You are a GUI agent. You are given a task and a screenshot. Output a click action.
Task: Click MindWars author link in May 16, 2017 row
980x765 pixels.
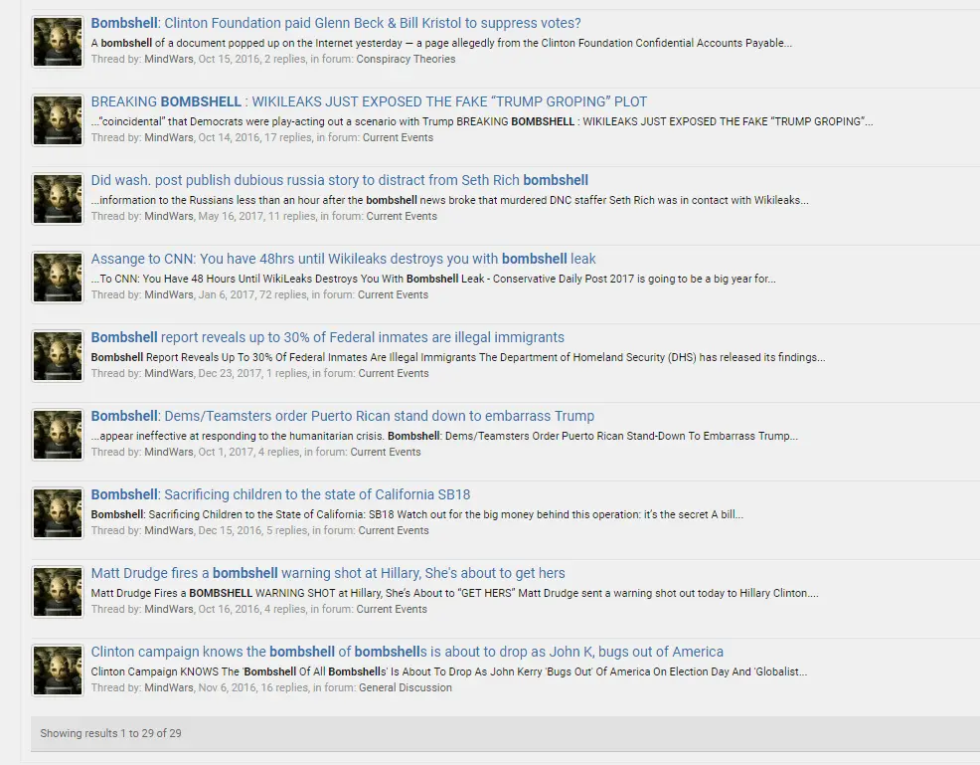point(169,216)
